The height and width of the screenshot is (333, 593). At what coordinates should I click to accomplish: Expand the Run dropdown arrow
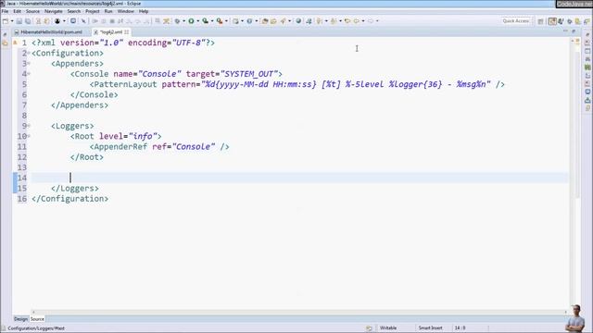pos(197,21)
